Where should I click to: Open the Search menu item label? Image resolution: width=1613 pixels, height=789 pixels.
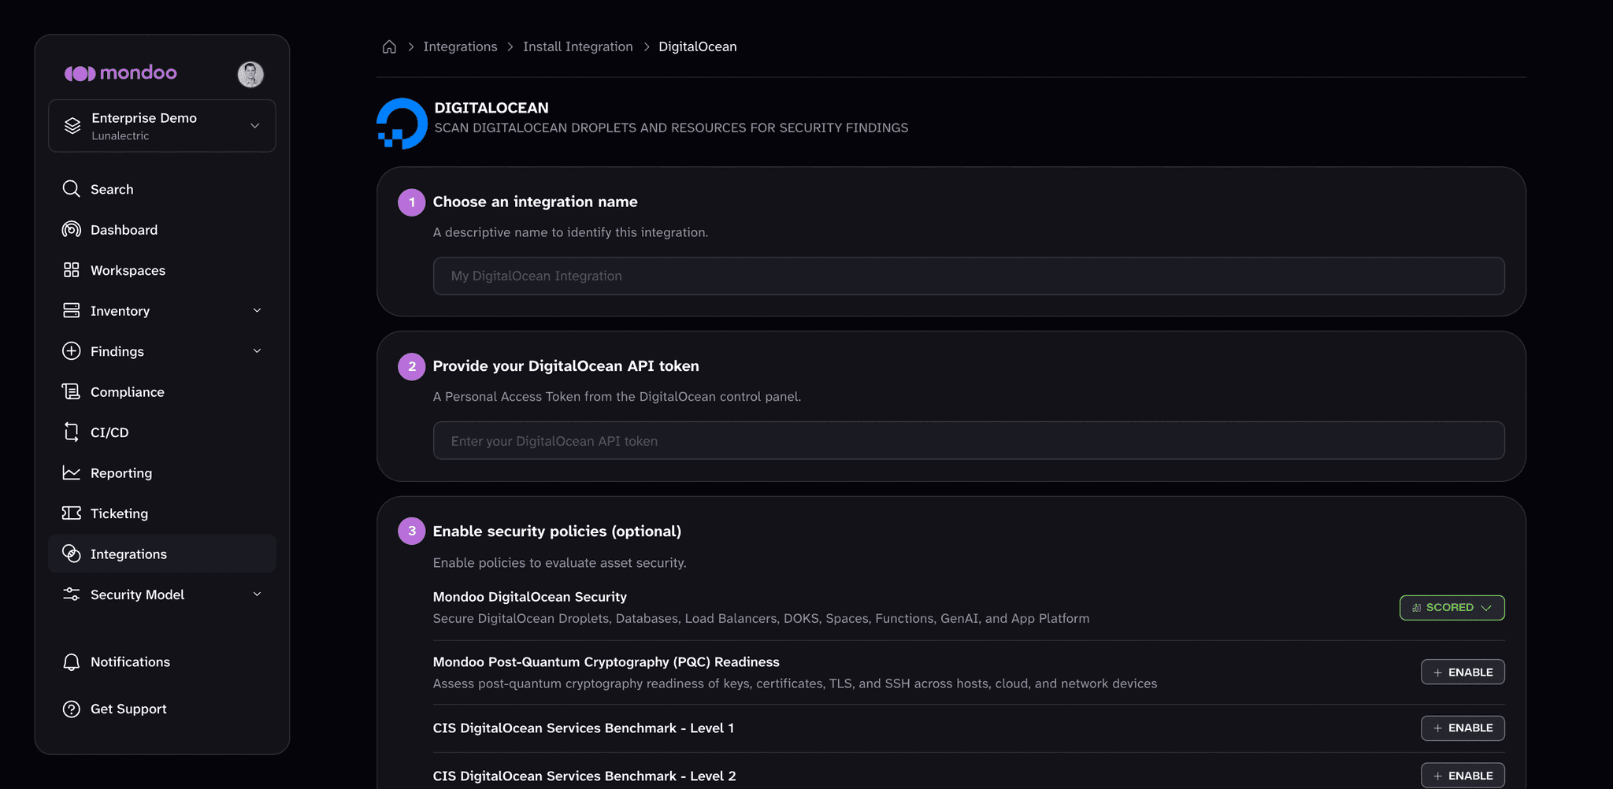[112, 189]
